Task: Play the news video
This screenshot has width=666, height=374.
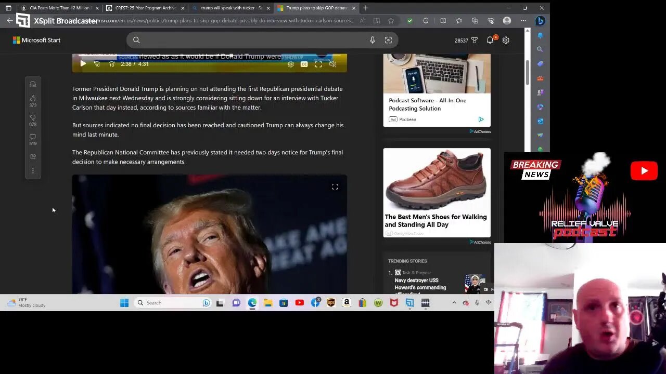Action: [x=83, y=64]
